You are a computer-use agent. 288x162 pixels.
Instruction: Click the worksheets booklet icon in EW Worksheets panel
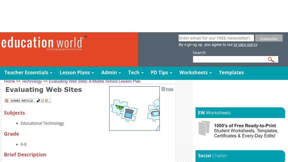point(204,128)
